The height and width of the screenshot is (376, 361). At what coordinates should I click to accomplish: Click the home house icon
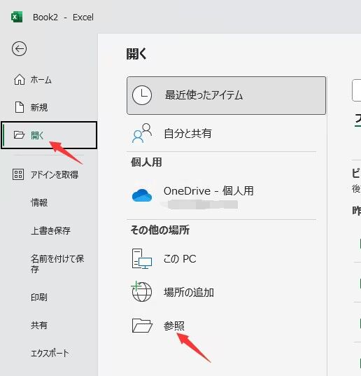[19, 80]
